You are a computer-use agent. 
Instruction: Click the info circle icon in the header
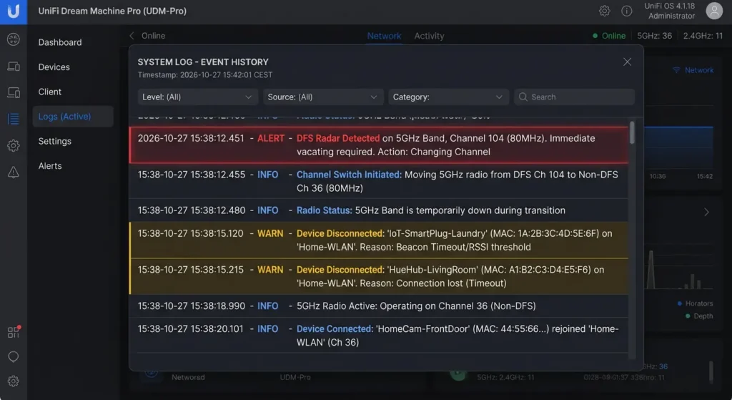[x=626, y=11]
